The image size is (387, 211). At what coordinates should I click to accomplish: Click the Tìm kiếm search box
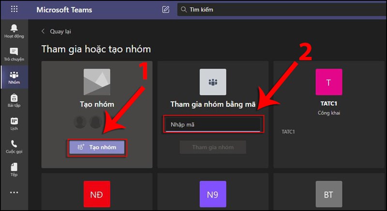(x=281, y=9)
